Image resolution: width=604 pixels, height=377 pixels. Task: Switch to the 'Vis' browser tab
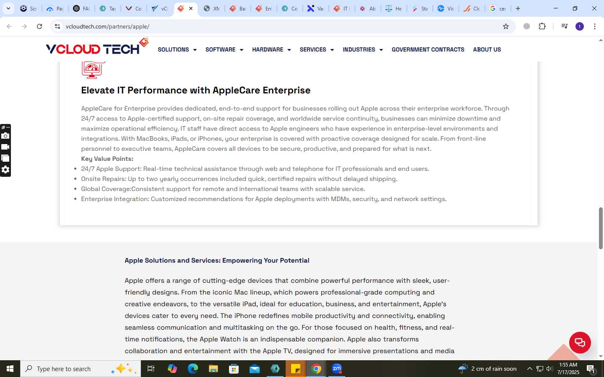446,8
